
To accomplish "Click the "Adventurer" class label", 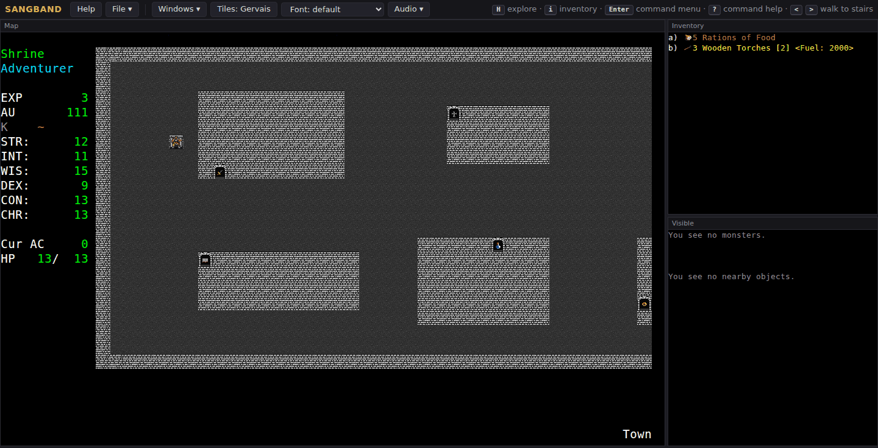I will click(37, 68).
